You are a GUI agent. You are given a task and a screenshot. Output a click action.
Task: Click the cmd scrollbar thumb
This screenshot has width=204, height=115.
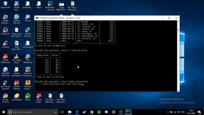pyautogui.click(x=178, y=30)
